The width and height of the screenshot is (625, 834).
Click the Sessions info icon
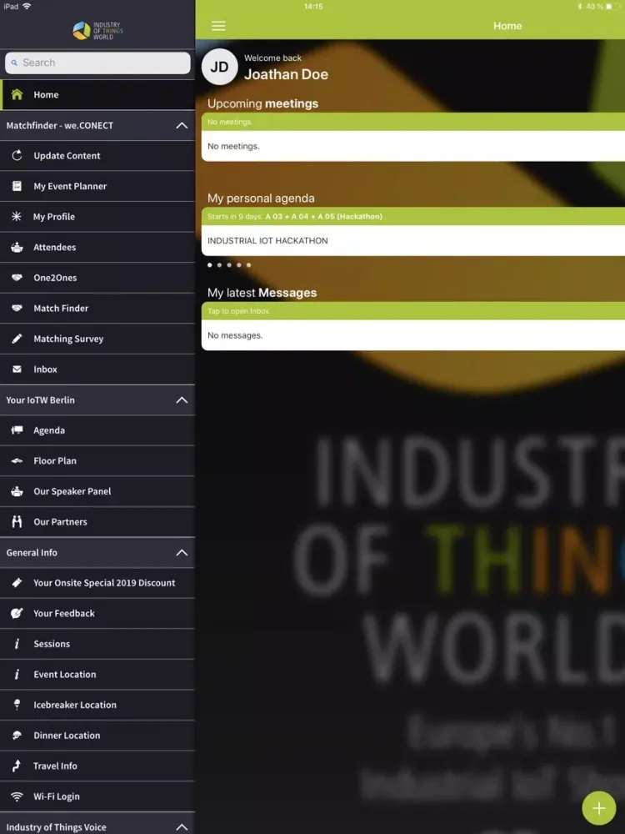coord(17,644)
